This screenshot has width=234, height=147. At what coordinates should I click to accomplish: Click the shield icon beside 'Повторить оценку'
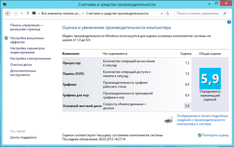(x=200, y=135)
